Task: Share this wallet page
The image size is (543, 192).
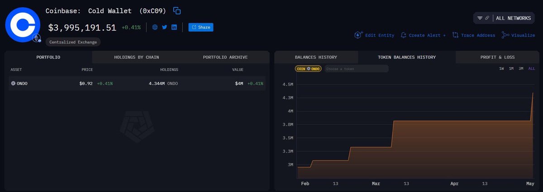Action: pyautogui.click(x=201, y=27)
